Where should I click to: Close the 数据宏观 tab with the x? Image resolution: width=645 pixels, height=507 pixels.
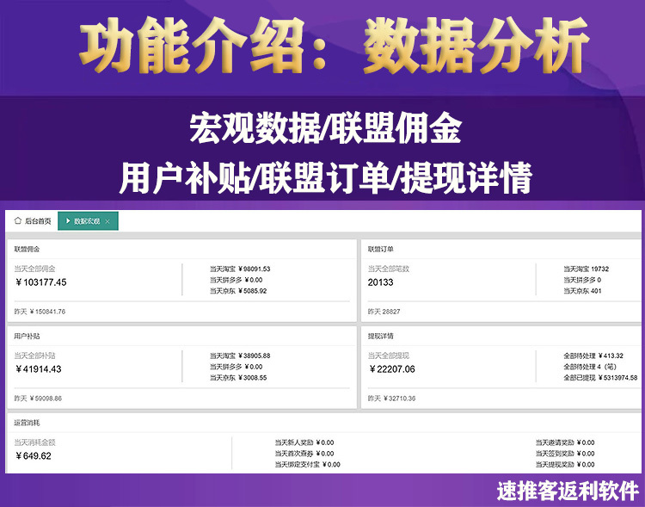pyautogui.click(x=107, y=221)
